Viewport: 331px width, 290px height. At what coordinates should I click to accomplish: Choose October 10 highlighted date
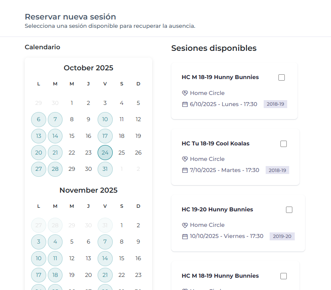(x=105, y=119)
